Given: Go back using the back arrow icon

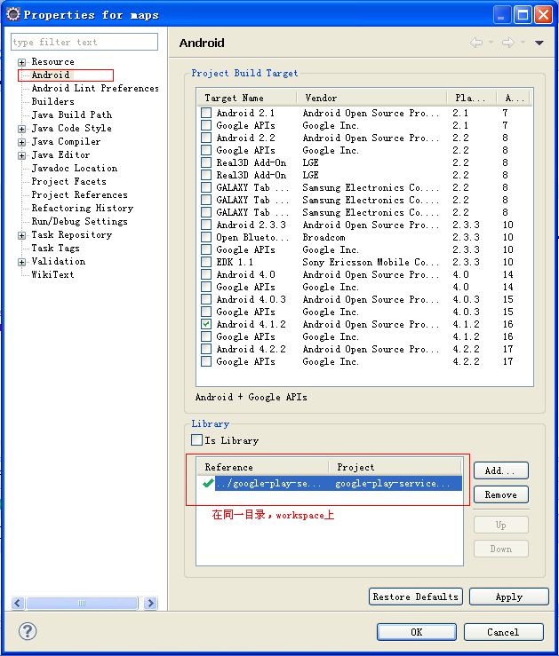Looking at the screenshot, I should pyautogui.click(x=476, y=43).
